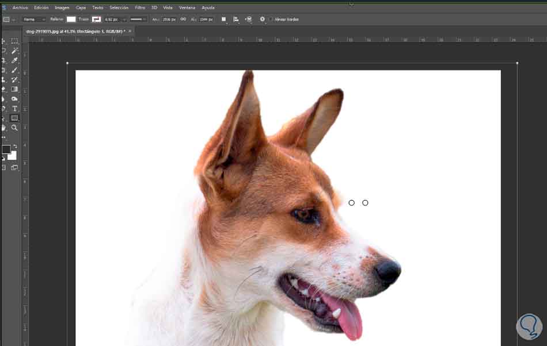Select the Brush tool
The height and width of the screenshot is (346, 547).
pyautogui.click(x=14, y=70)
